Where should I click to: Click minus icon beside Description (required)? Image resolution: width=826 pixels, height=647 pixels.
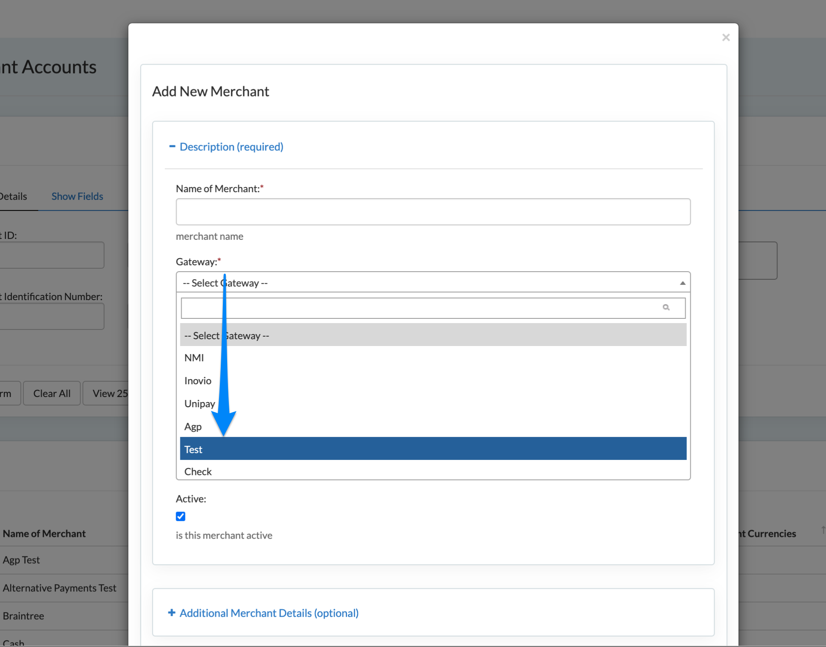172,146
